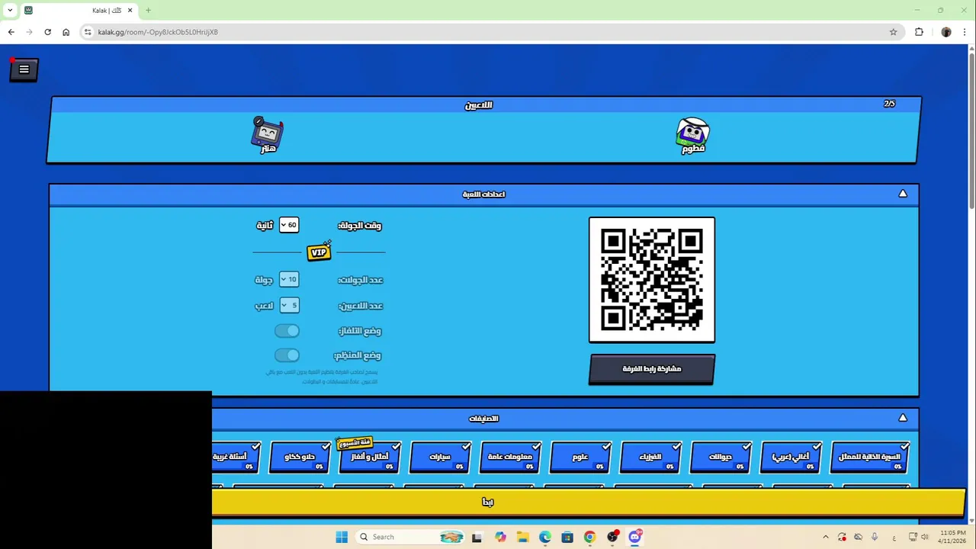Open number of players dropdown showing 5

point(289,305)
